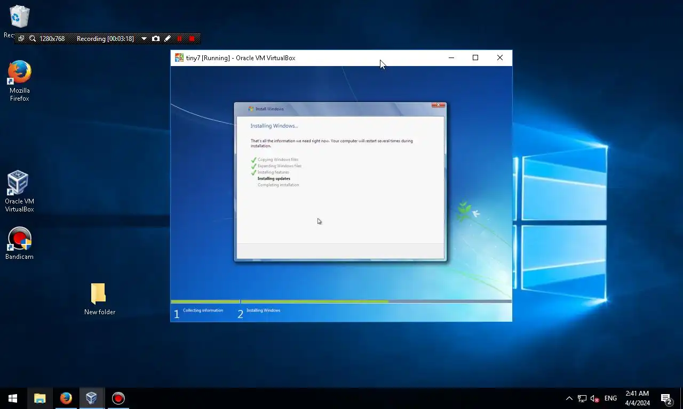
Task: Click the Installing updates step
Action: tap(274, 178)
